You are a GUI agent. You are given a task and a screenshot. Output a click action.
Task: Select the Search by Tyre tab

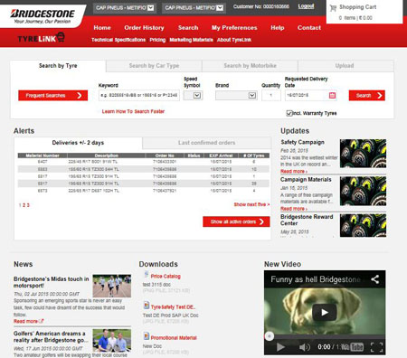(x=58, y=66)
